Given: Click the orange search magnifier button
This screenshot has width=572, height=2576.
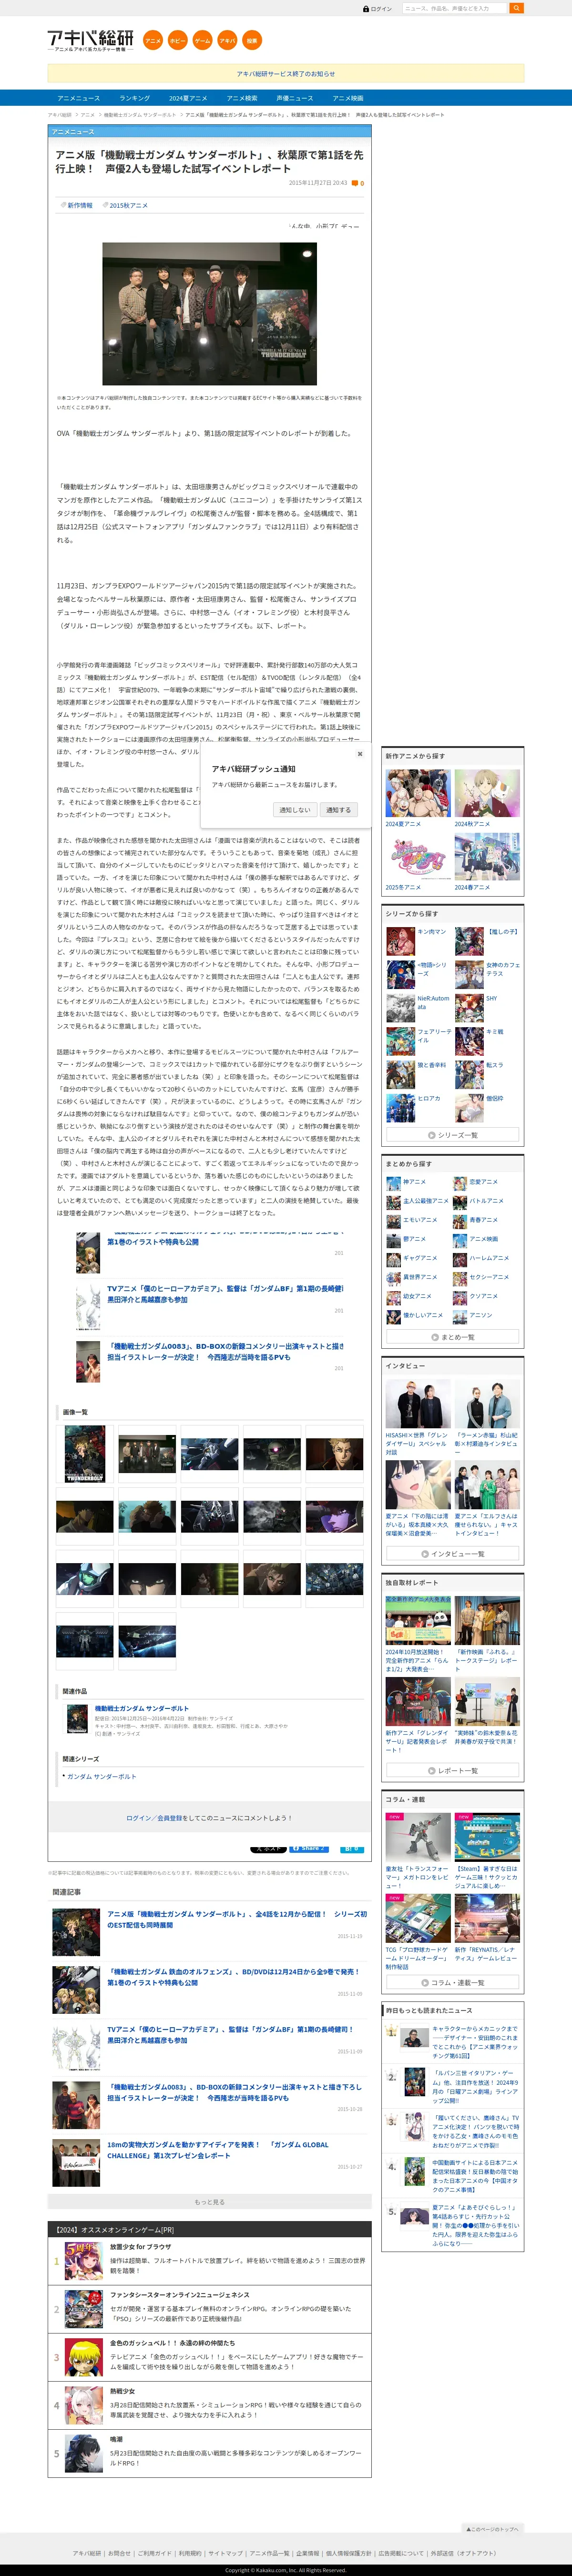Looking at the screenshot, I should pos(516,8).
